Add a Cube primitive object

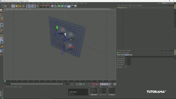(52, 6)
